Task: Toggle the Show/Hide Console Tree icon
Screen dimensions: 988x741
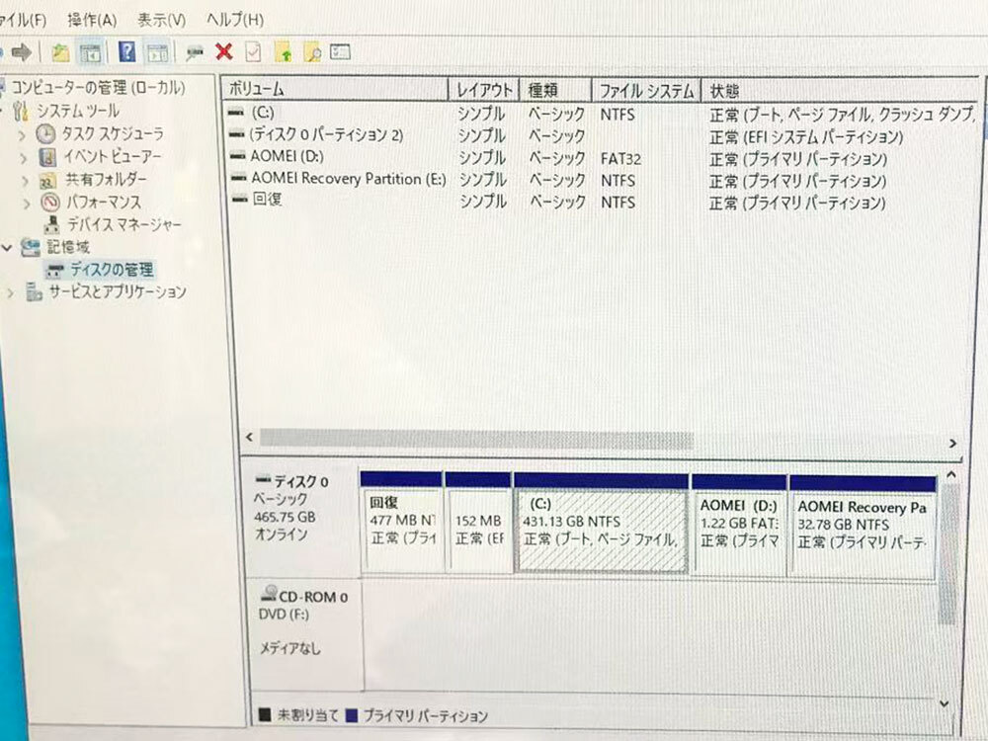Action: tap(90, 53)
